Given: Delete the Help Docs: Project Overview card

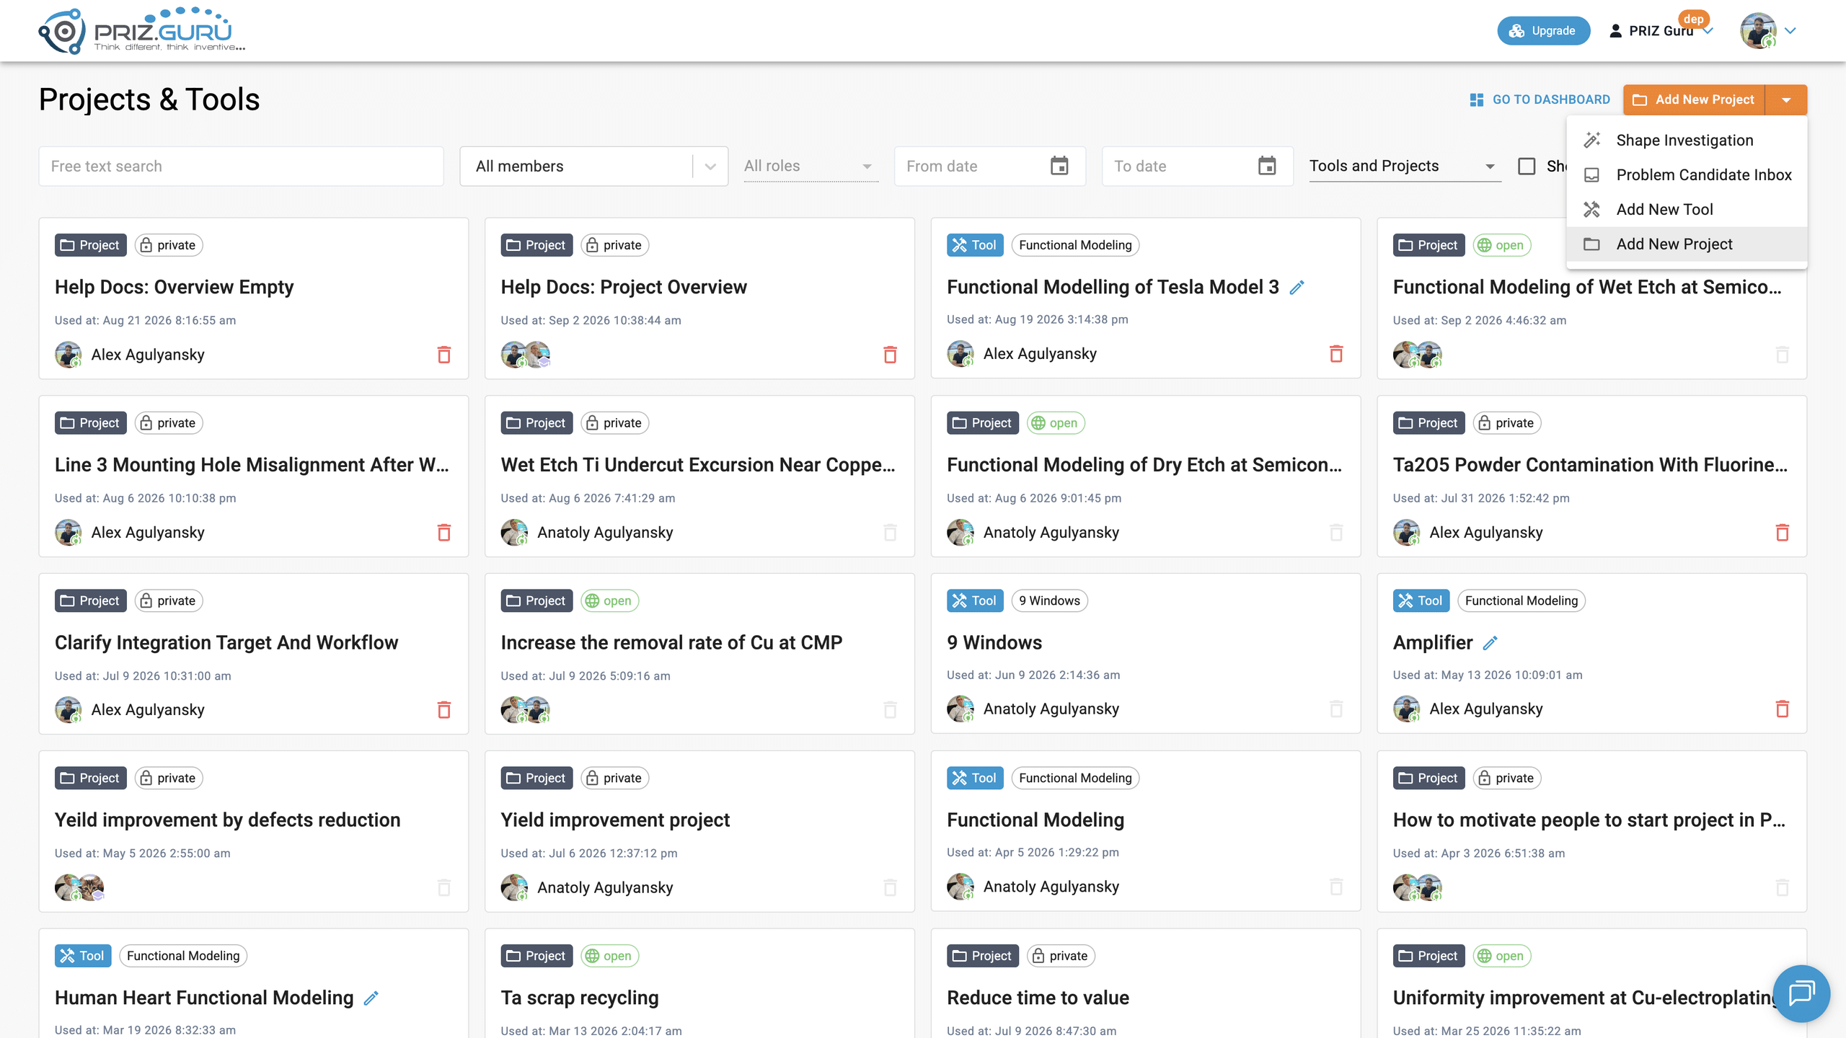Looking at the screenshot, I should pos(890,355).
